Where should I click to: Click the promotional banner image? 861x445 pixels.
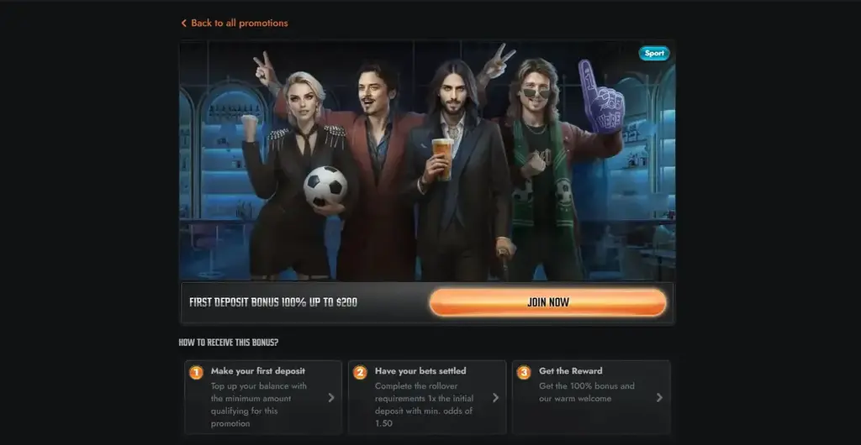point(427,160)
